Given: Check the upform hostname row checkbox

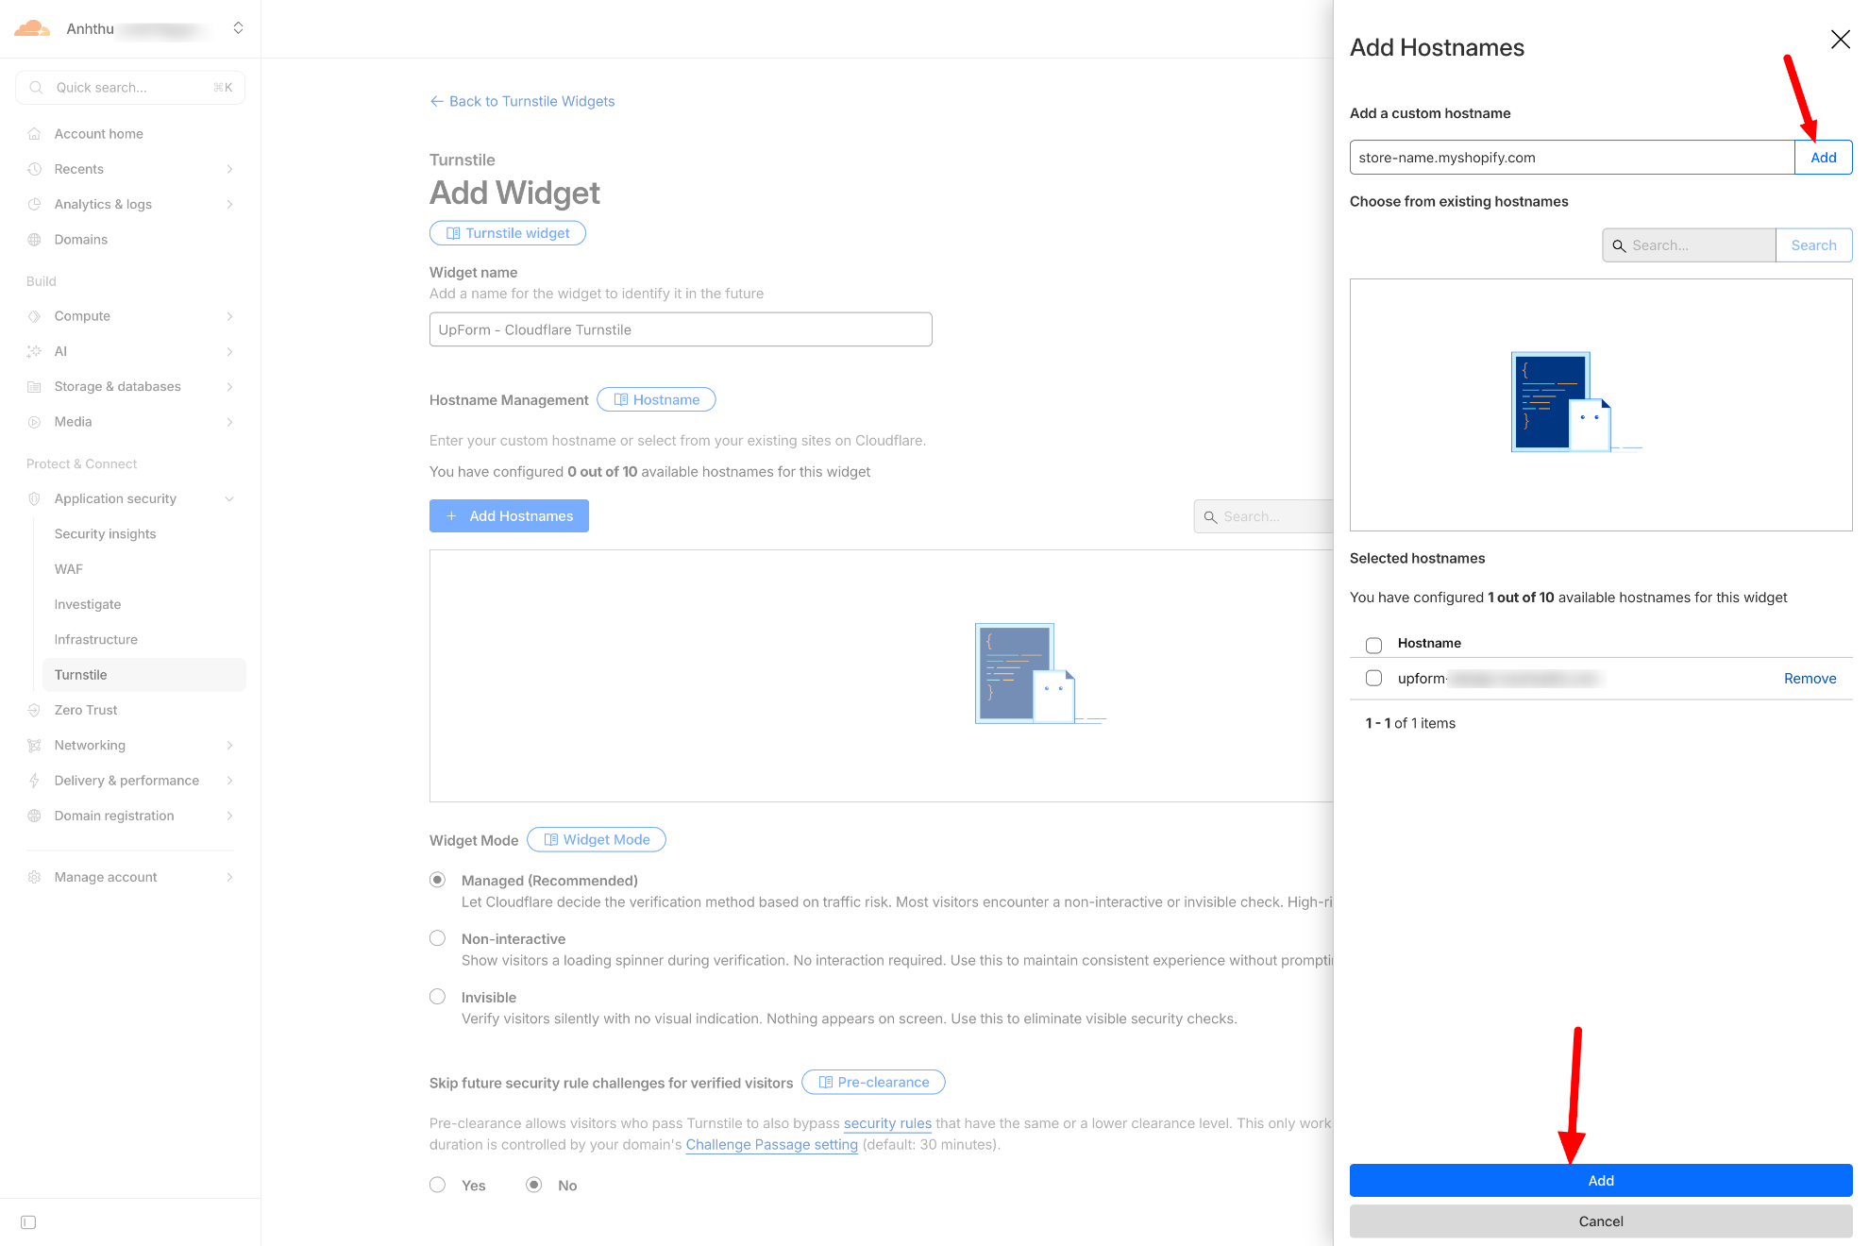Looking at the screenshot, I should (x=1373, y=679).
